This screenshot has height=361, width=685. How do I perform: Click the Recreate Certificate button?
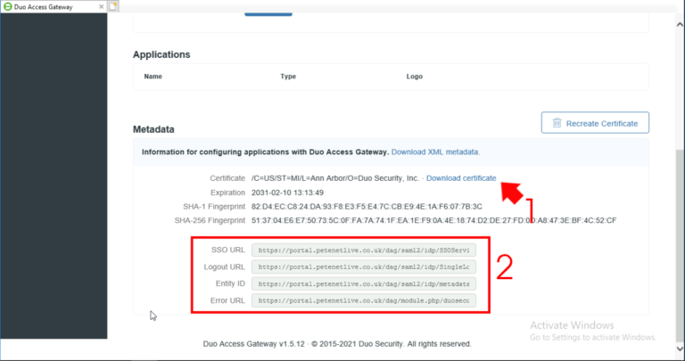click(x=595, y=123)
